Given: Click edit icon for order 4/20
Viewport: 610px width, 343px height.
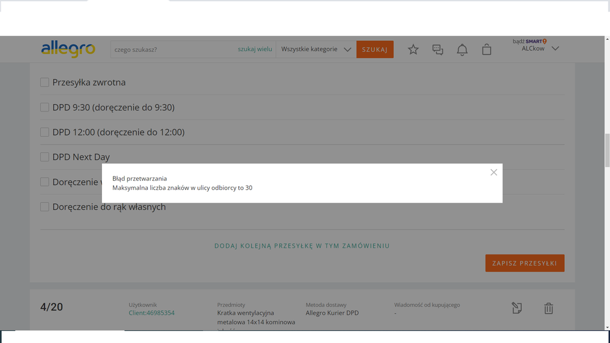Looking at the screenshot, I should 517,308.
